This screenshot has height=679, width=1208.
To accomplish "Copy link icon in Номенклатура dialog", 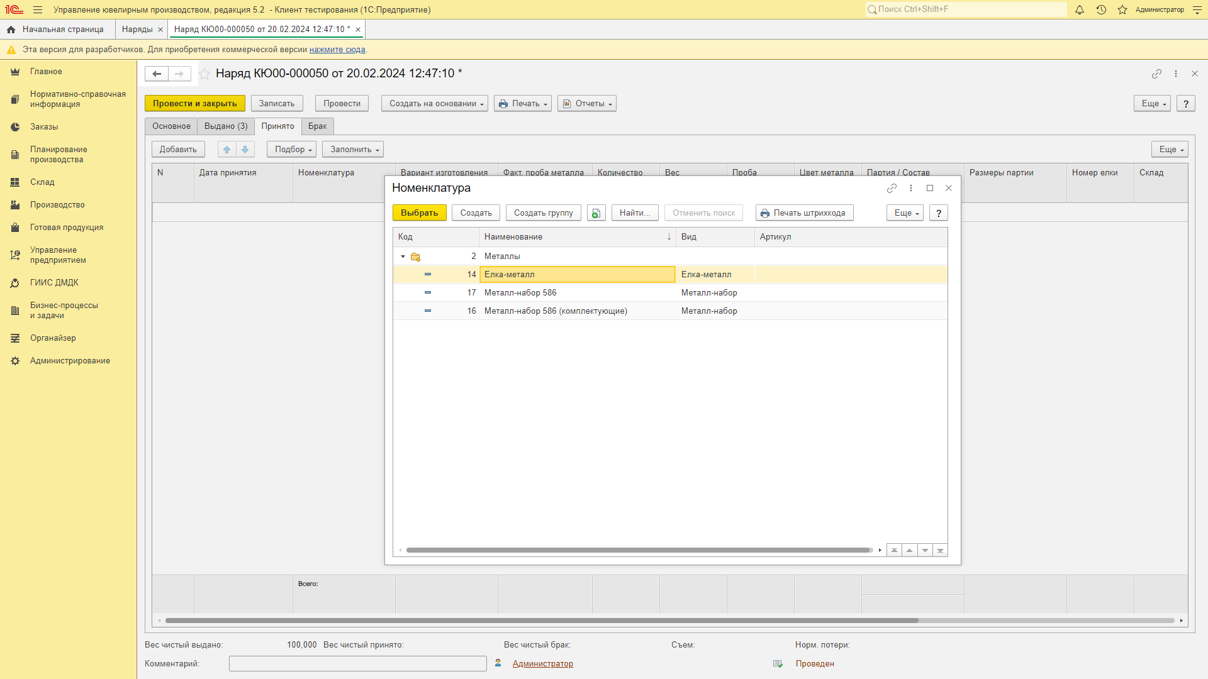I will (892, 188).
